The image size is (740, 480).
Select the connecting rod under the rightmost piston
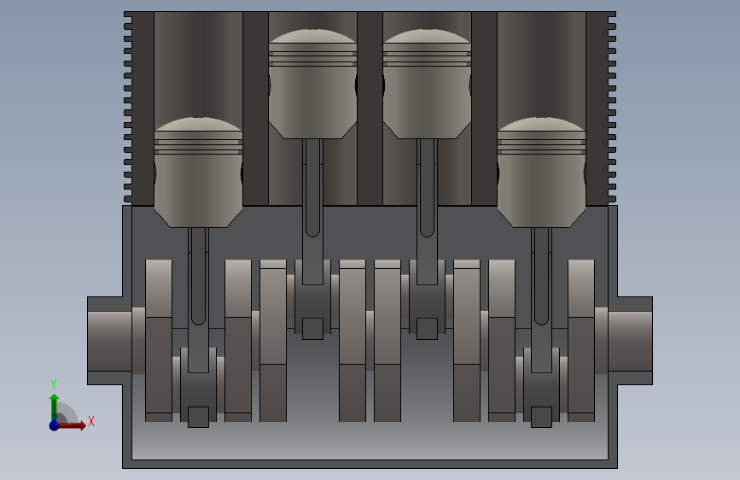(x=541, y=301)
